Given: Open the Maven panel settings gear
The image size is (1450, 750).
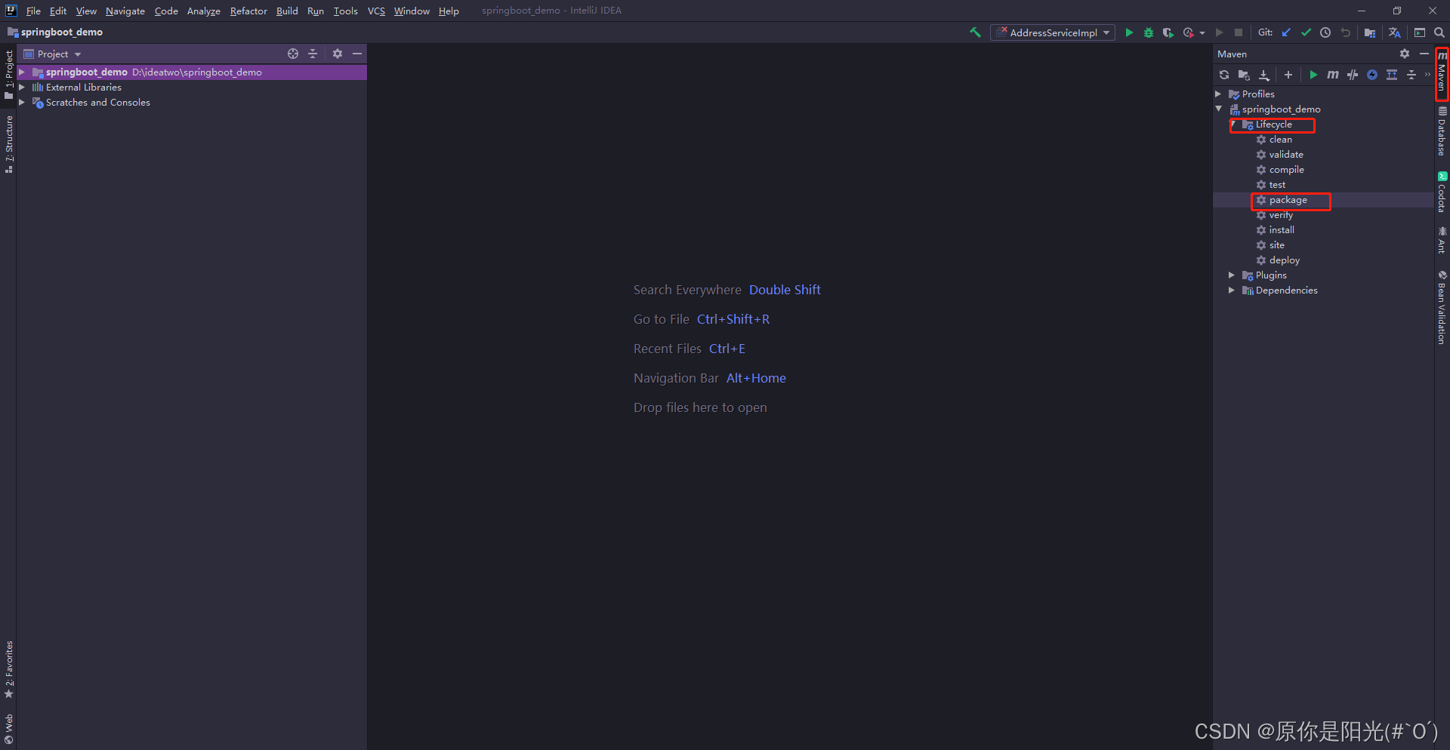Looking at the screenshot, I should click(x=1405, y=54).
